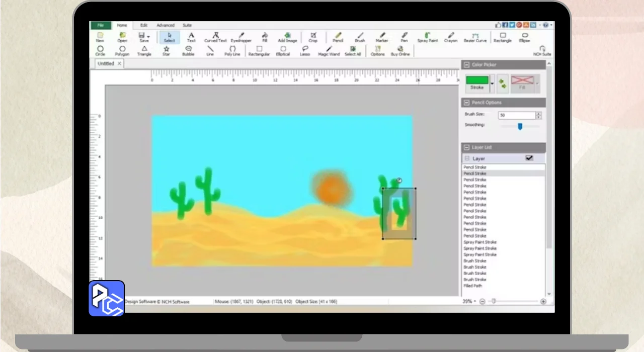Viewport: 644px width, 352px height.
Task: Switch to the Edit tab
Action: click(144, 25)
